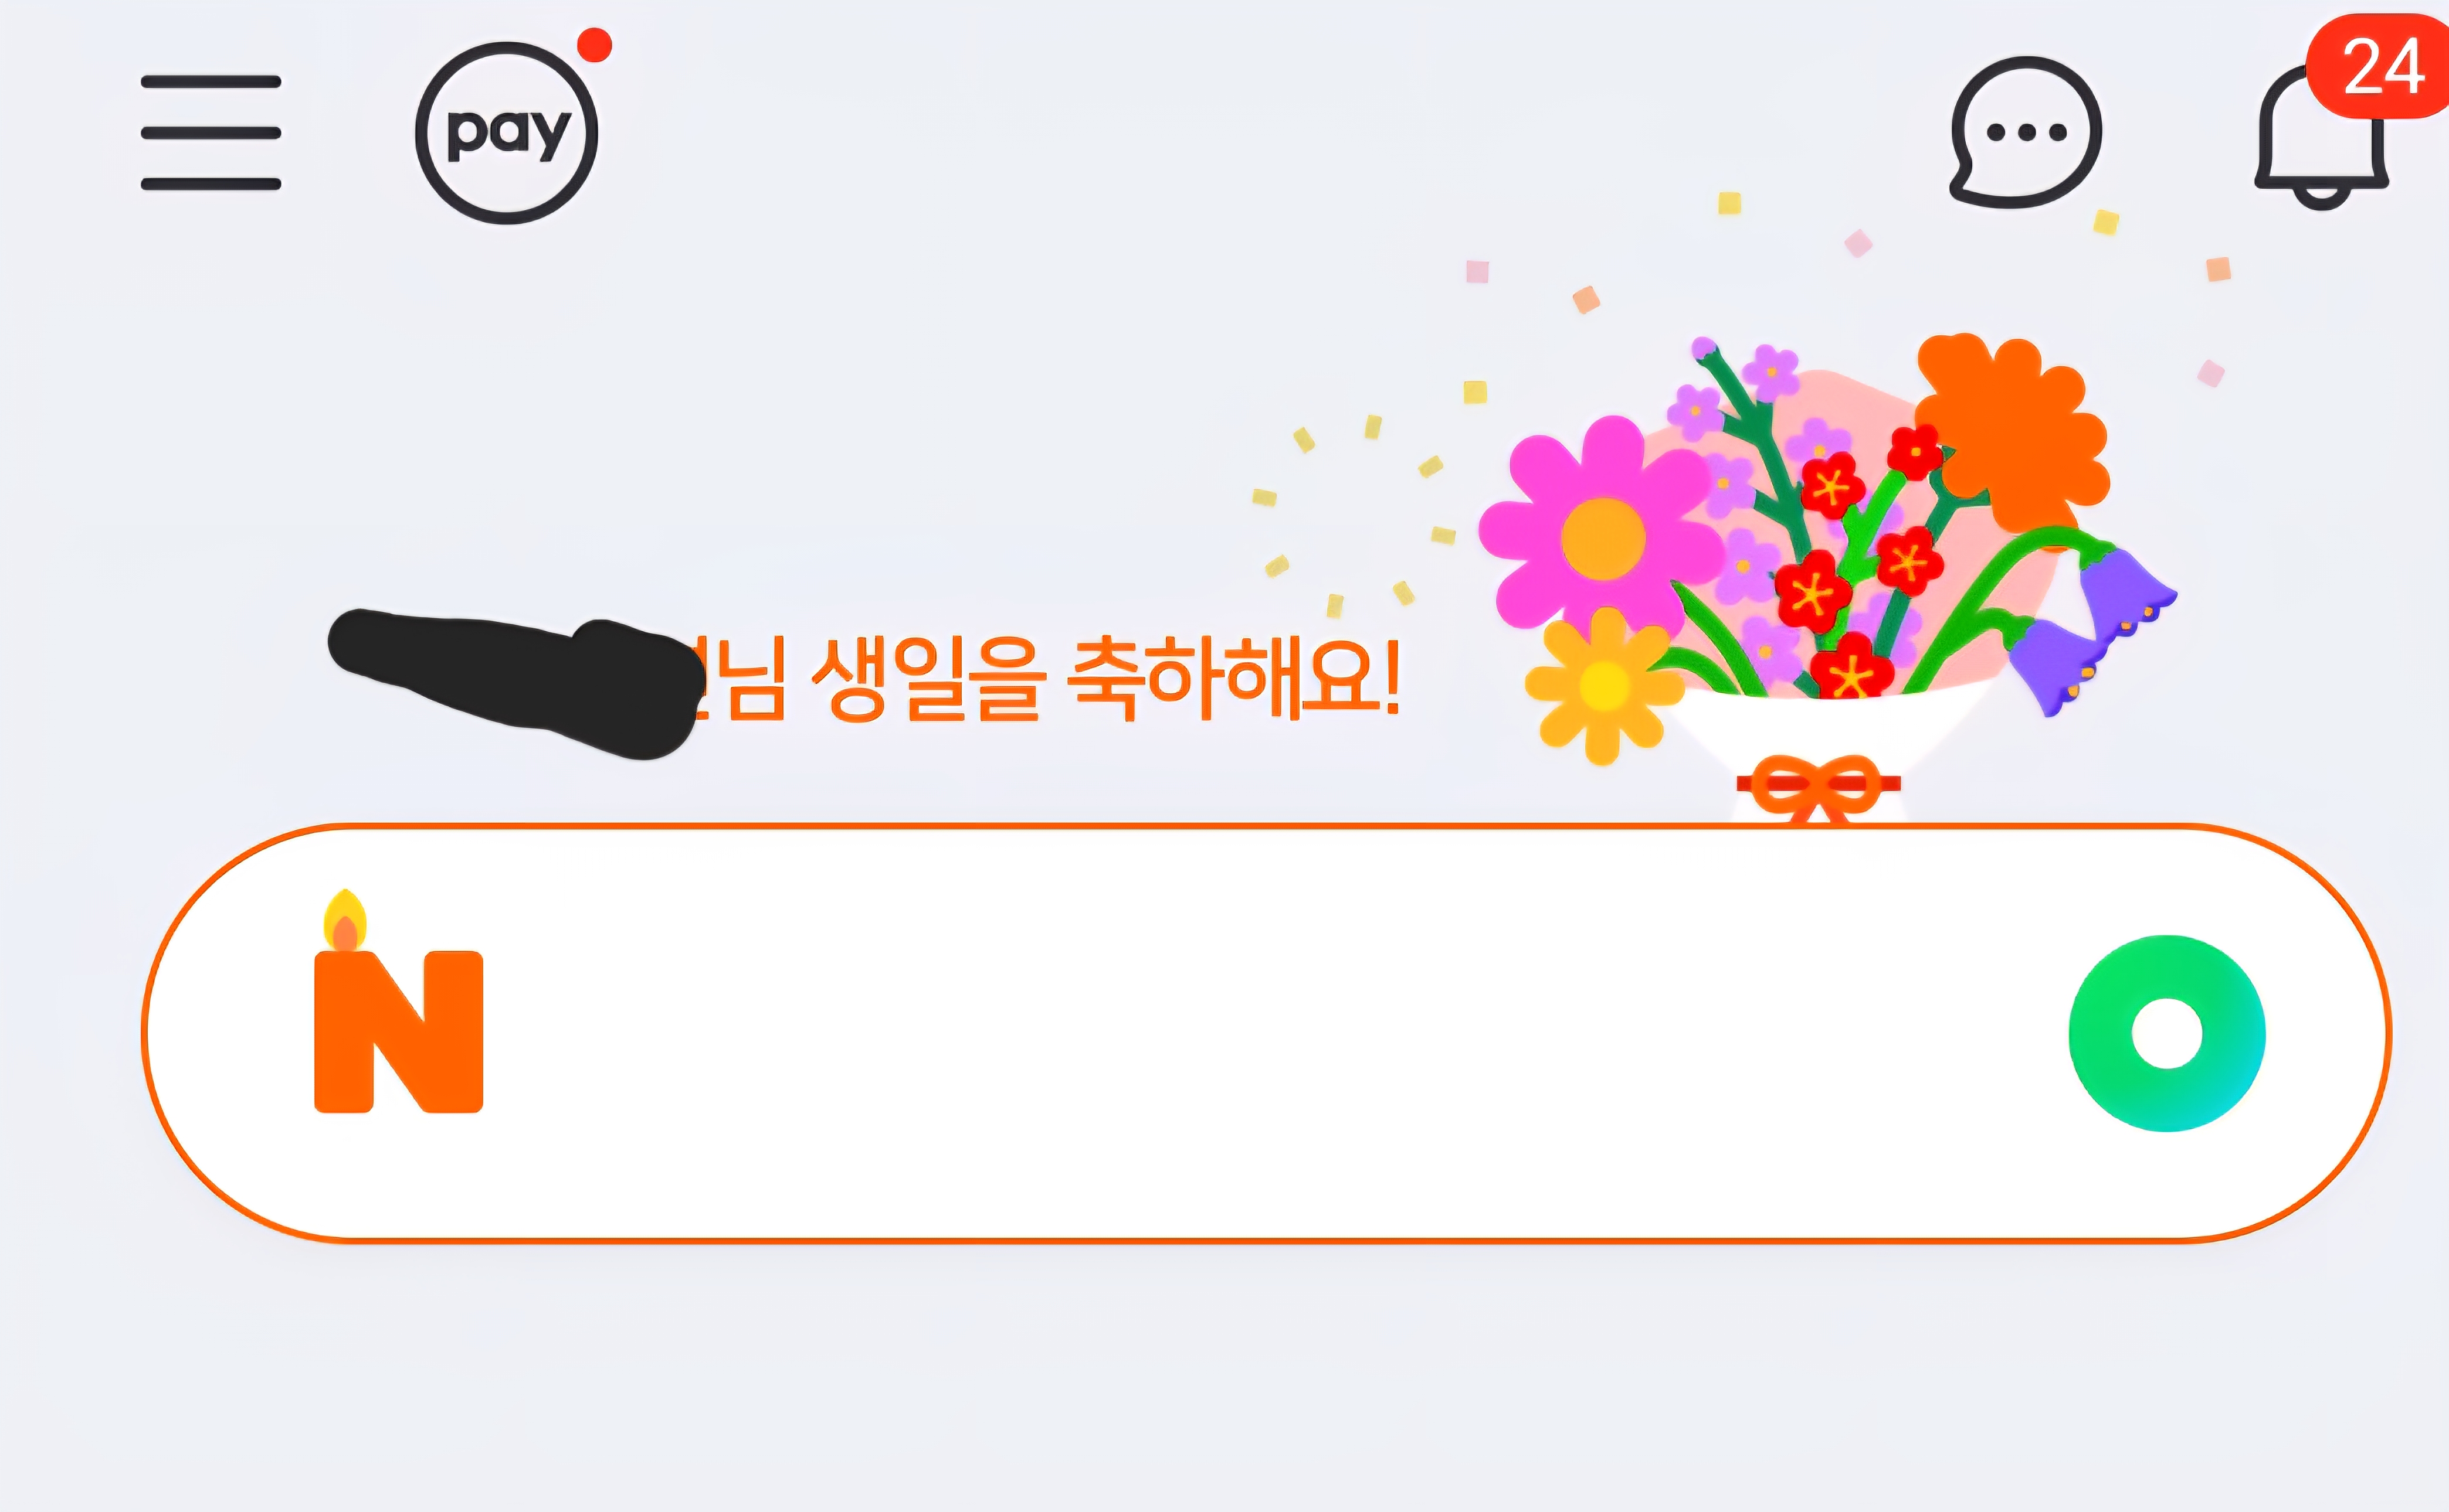Open the chat speech bubble icon
This screenshot has height=1512, width=2449.
tap(2026, 132)
